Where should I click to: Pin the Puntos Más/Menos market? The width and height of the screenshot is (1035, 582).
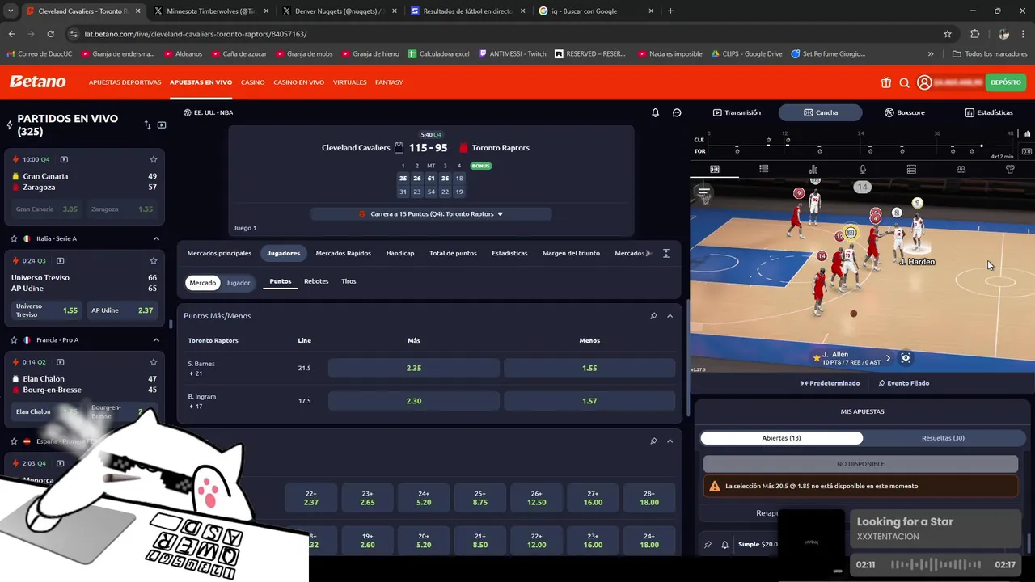(653, 316)
